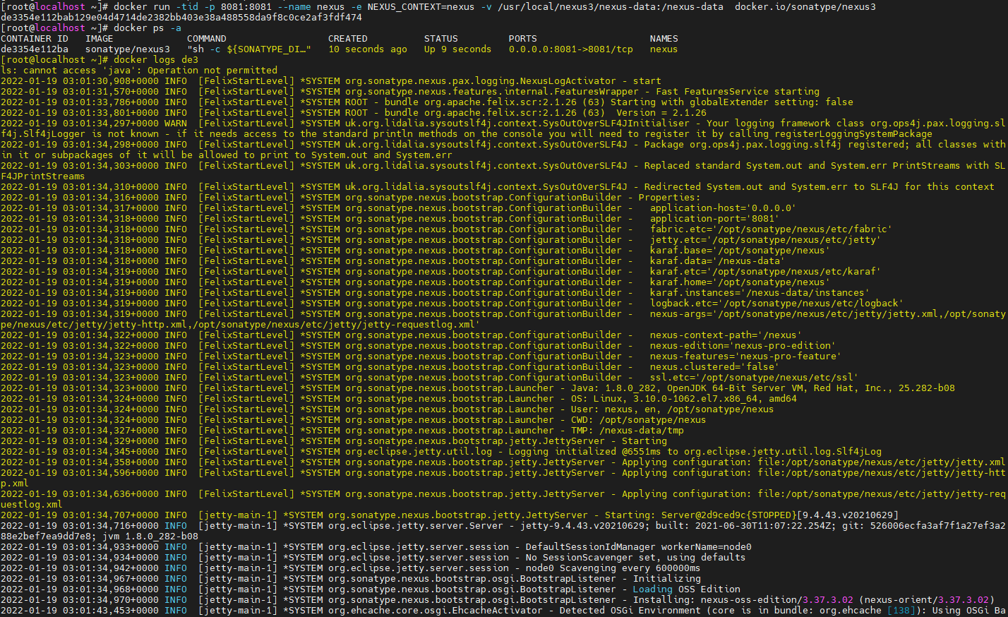1008x617 pixels.
Task: Click the 'PORTS' column header
Action: (523, 38)
